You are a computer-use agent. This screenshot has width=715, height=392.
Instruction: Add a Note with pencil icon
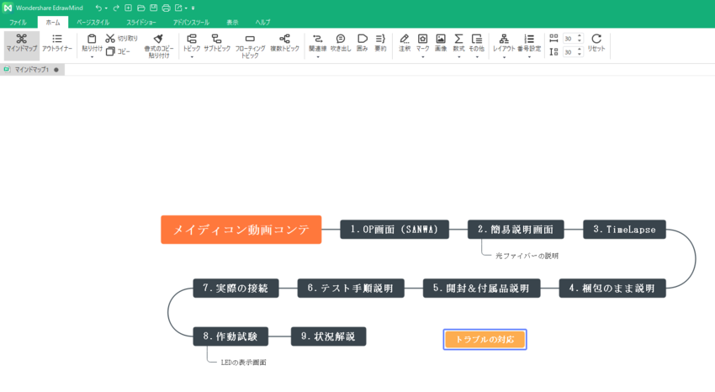pos(405,42)
